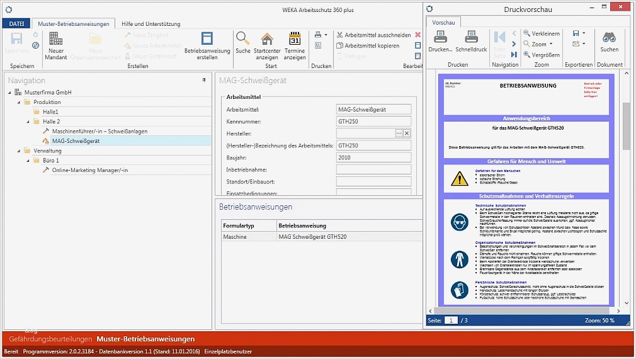
Task: Collapse the Verwaltung folder node
Action: pyautogui.click(x=19, y=151)
